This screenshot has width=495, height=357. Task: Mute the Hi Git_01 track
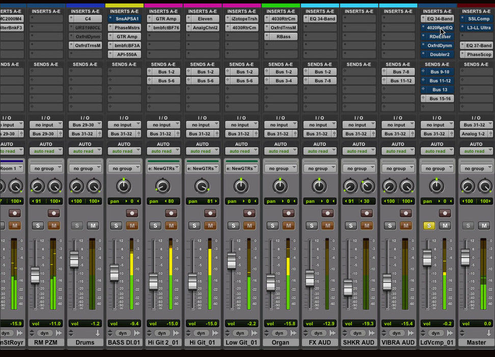(210, 225)
